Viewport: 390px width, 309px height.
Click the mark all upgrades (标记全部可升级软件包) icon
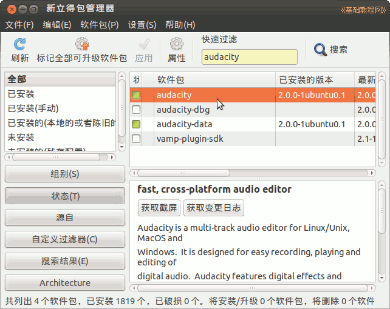(x=82, y=44)
